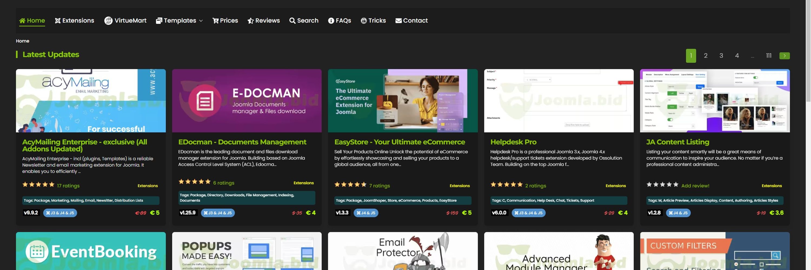The image size is (811, 270).
Task: Click EDocman's five-star rating icons
Action: click(x=195, y=182)
